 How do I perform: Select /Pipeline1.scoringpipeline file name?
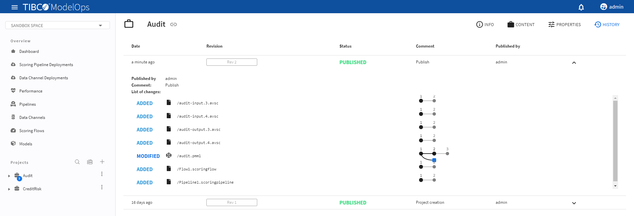point(205,182)
